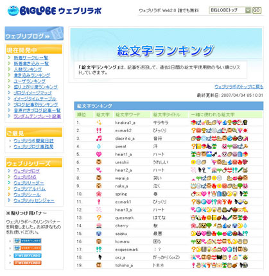Viewport: 269px width, 276px height.
Task: Open the ユーザランキング sidebar link
Action: [30, 81]
